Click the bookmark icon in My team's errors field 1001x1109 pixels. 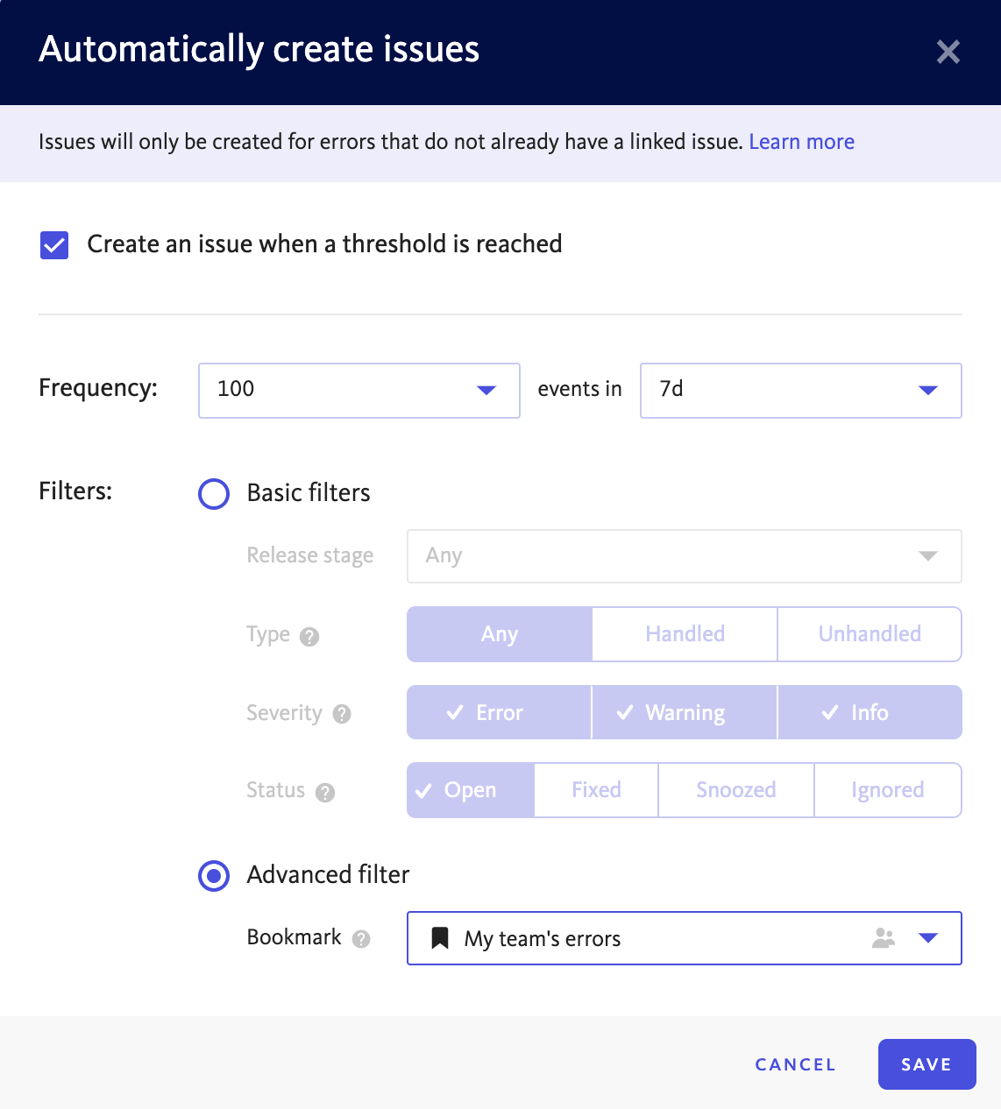coord(440,938)
